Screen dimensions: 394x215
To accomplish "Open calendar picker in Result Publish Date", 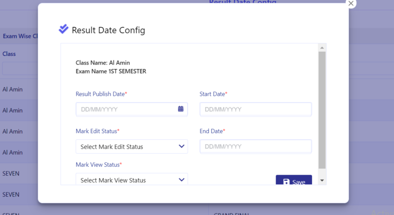I will [181, 109].
